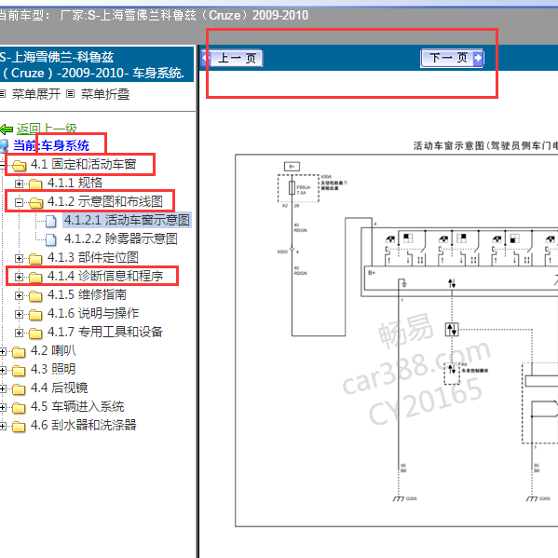Expand the 4.1.1 规格 node

[19, 184]
